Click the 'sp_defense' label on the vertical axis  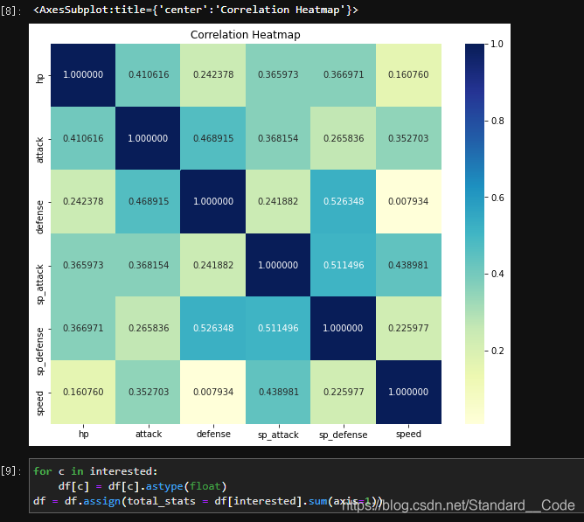40,351
